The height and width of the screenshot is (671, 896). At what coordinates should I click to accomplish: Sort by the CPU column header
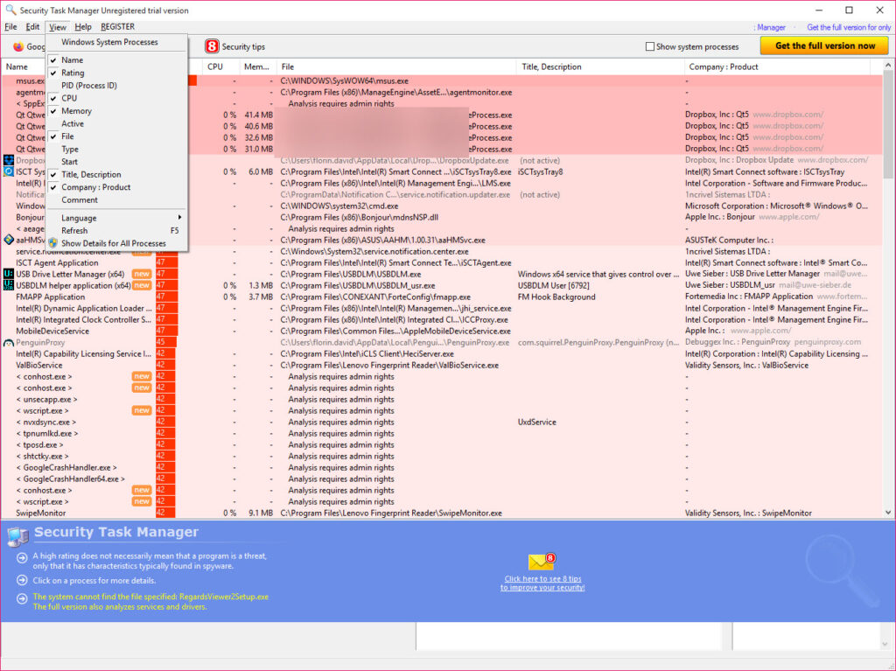coord(221,66)
